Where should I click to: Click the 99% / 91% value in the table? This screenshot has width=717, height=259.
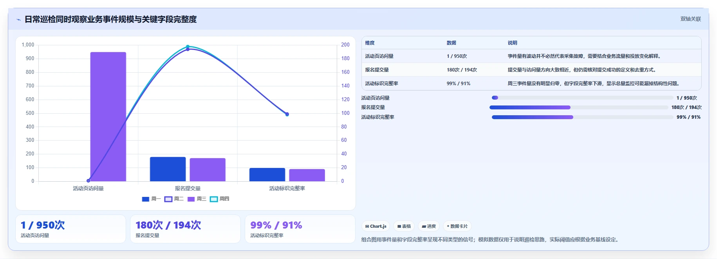458,84
